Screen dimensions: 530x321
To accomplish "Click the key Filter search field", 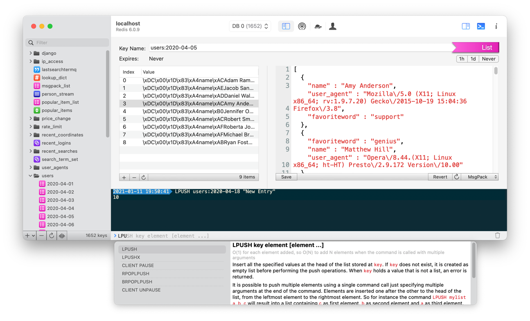I will pos(70,42).
